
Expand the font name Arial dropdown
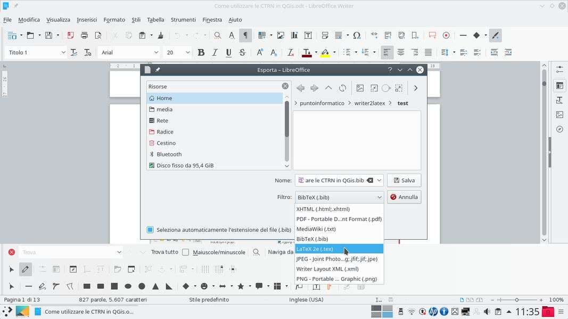point(156,53)
